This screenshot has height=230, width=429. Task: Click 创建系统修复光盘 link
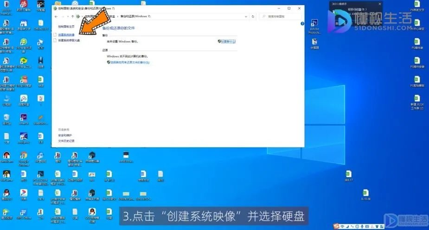(x=69, y=40)
